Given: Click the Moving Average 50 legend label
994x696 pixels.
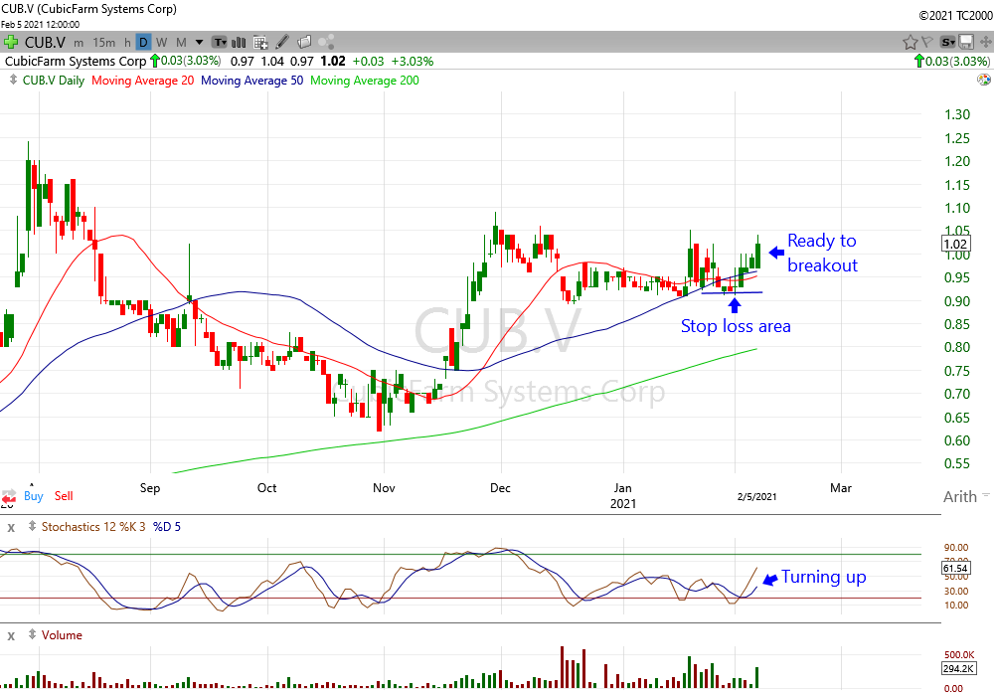Looking at the screenshot, I should pos(251,81).
